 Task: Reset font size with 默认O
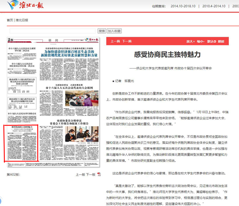click(x=211, y=41)
